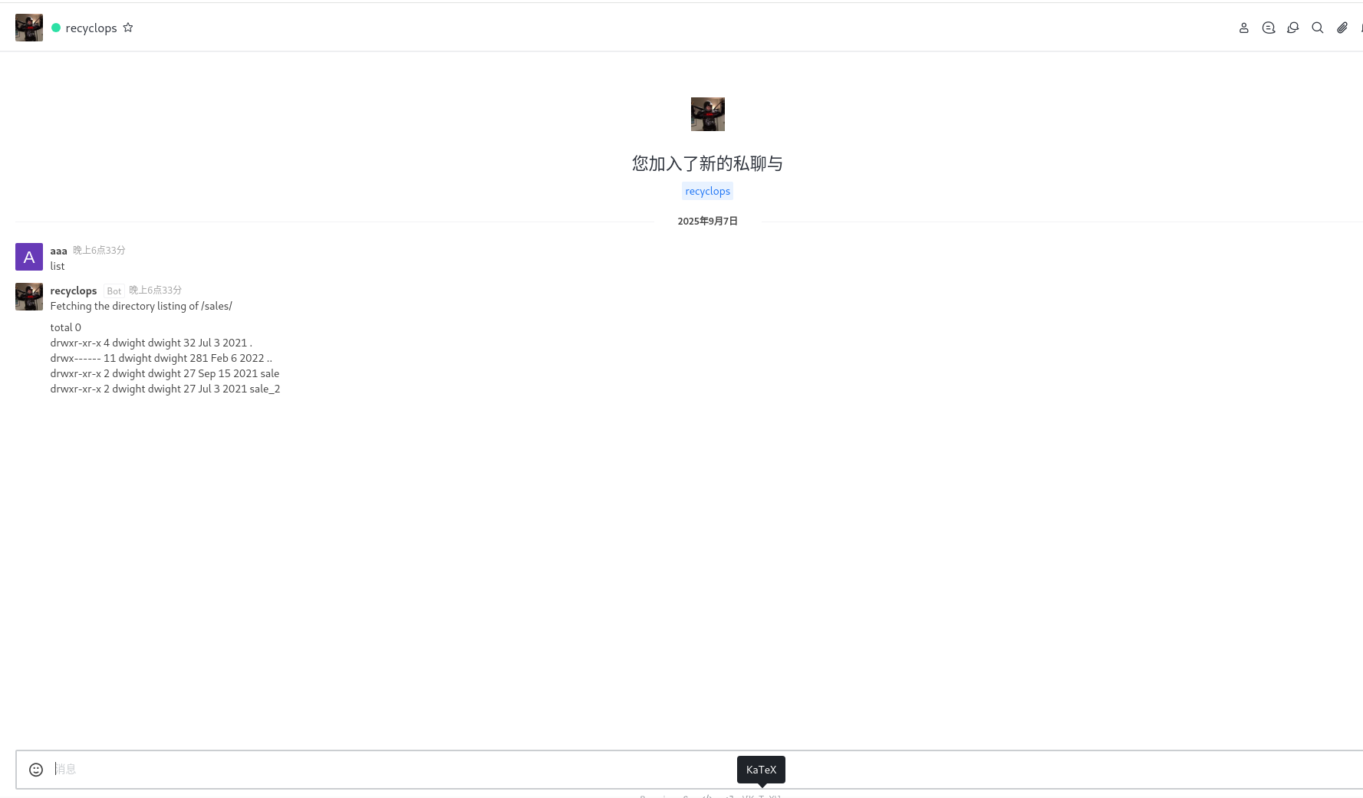This screenshot has width=1363, height=798.
Task: Click recyclops username on bot message
Action: click(74, 291)
